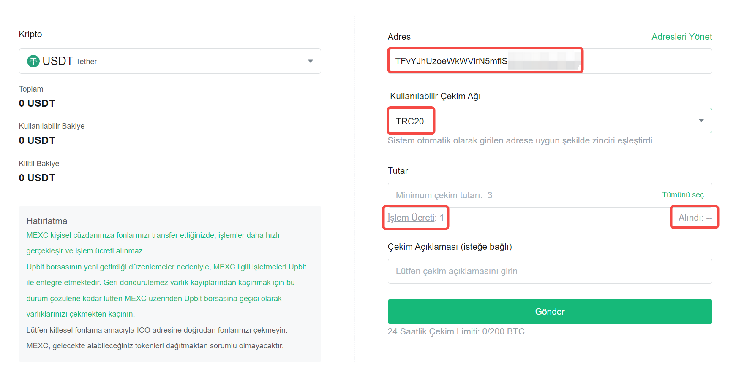Click the Hatırlatma heading

click(47, 221)
